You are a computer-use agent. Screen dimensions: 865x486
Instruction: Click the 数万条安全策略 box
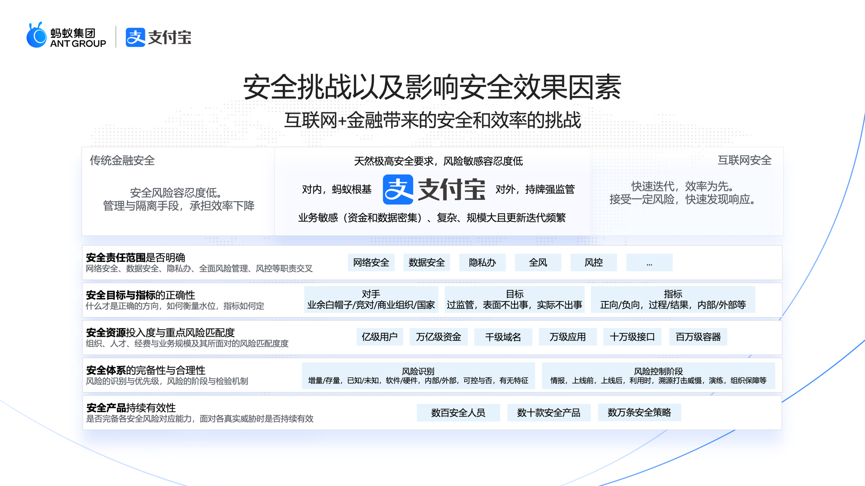639,412
